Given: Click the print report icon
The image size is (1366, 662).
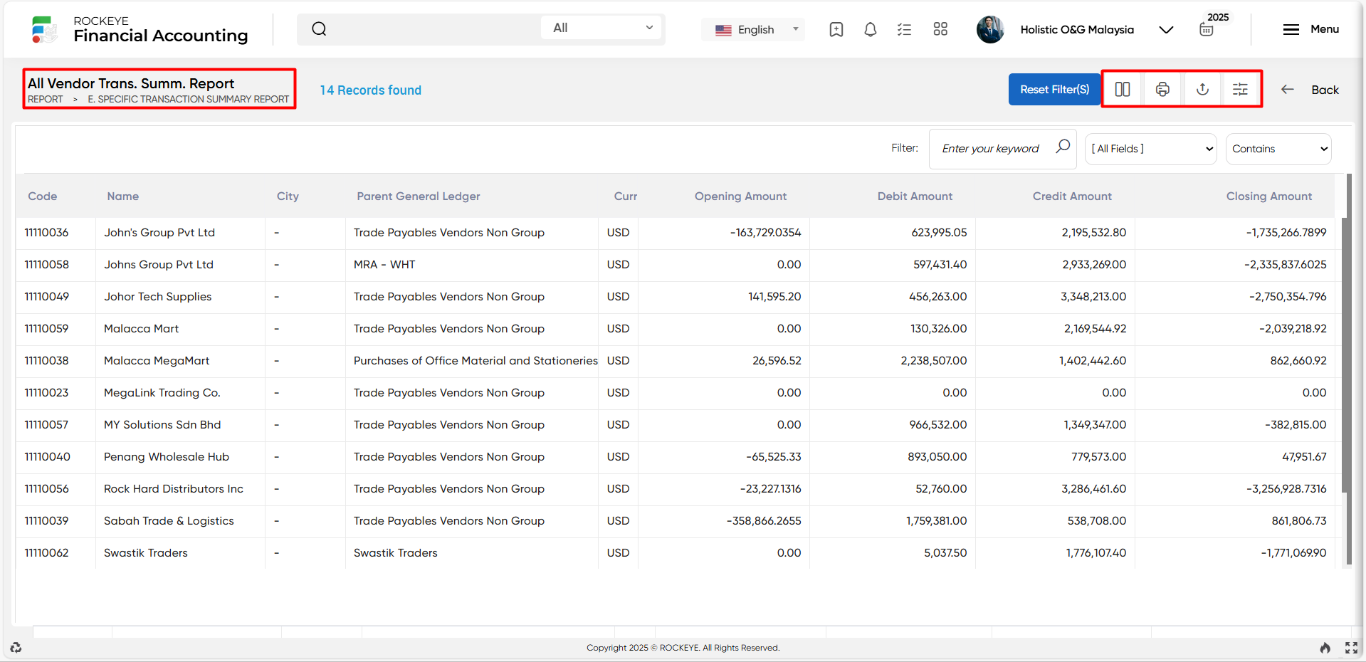Looking at the screenshot, I should coord(1162,89).
